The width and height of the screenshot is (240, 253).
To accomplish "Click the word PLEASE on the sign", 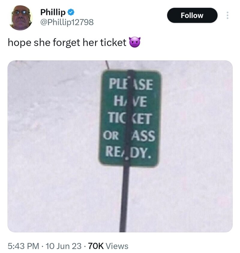I will 130,84.
